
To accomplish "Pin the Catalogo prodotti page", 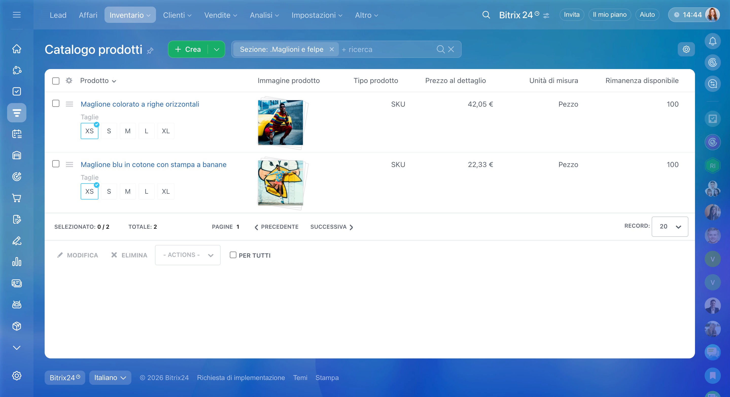I will [x=150, y=51].
